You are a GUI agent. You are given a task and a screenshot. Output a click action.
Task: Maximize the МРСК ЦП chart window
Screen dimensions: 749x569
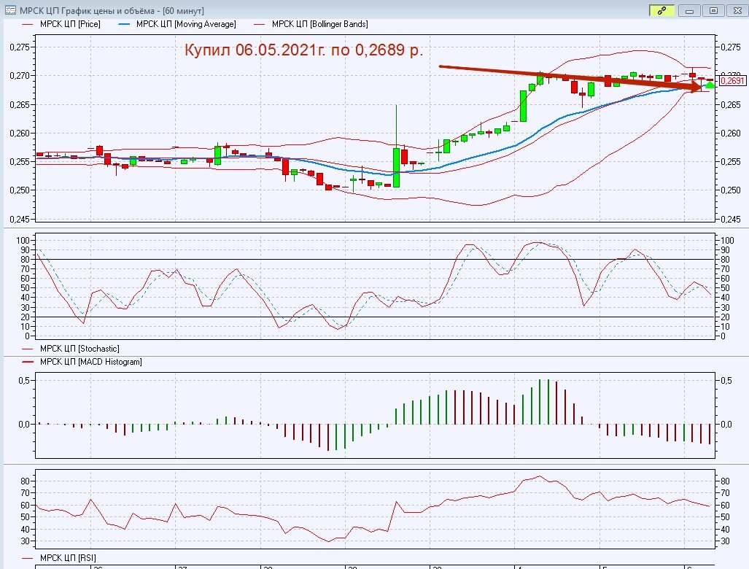(713, 10)
